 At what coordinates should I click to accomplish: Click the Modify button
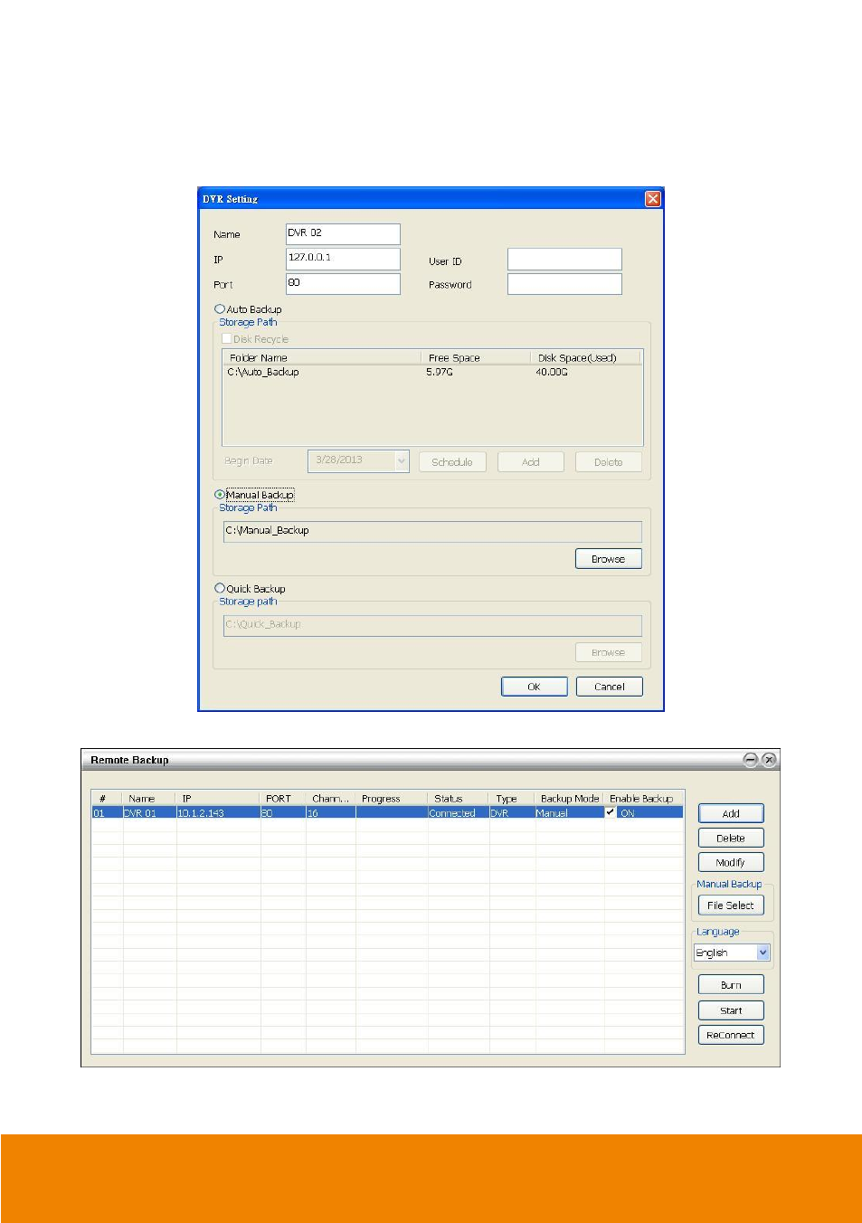pyautogui.click(x=731, y=862)
